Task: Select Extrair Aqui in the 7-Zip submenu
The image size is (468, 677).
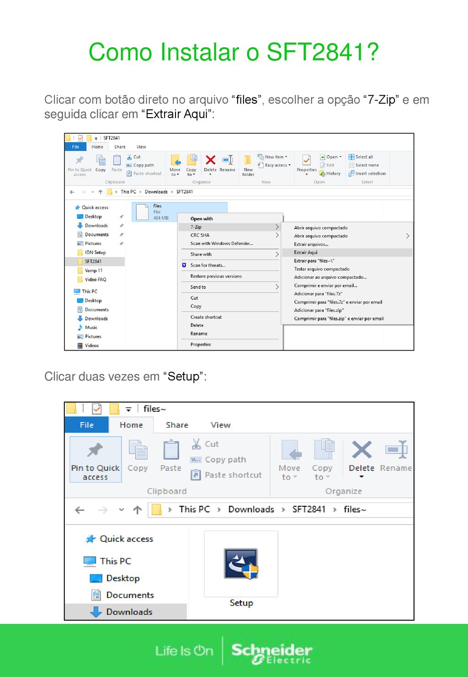Action: [x=347, y=252]
